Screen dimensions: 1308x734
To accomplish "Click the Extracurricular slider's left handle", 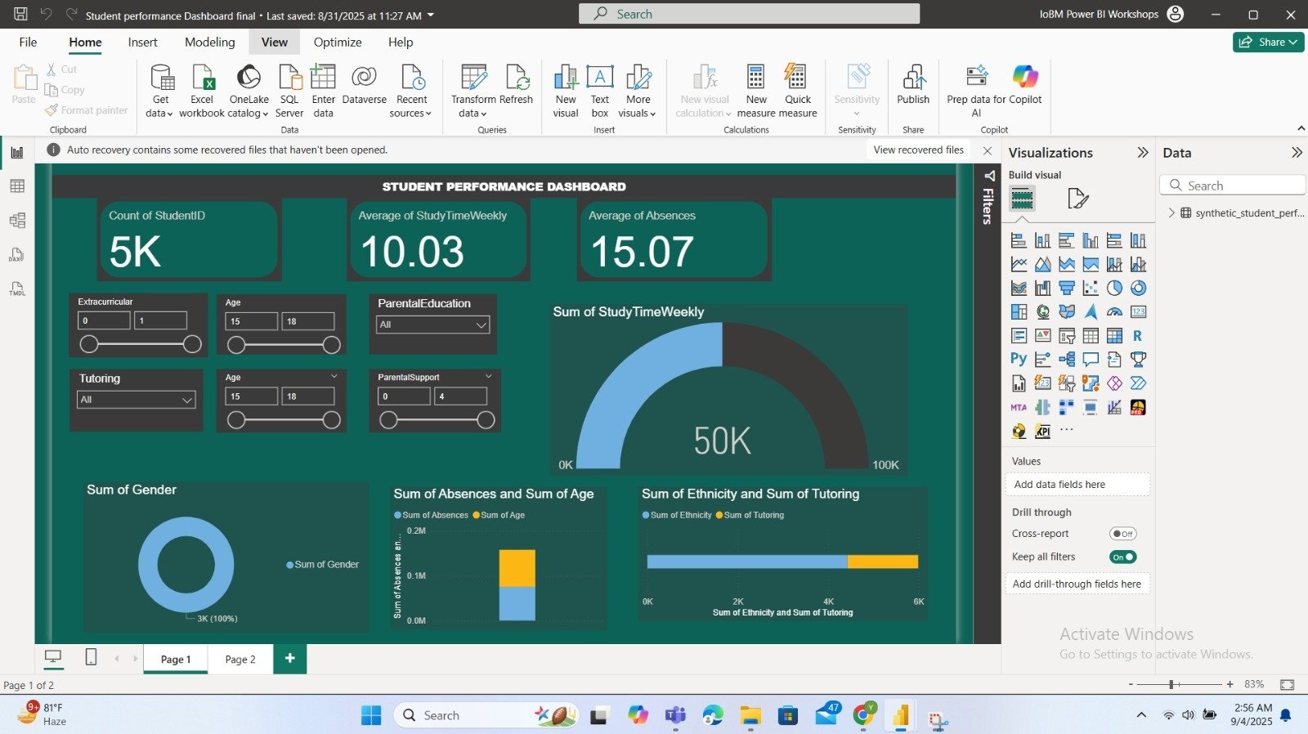I will pos(89,344).
